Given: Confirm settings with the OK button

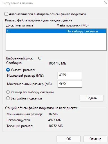Looking at the screenshot, I should (x=69, y=139).
